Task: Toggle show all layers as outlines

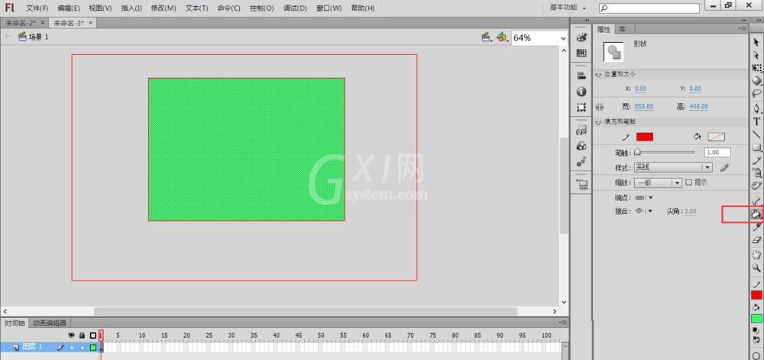Action: [93, 335]
